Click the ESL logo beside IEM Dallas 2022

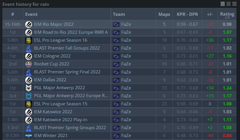(x=28, y=80)
